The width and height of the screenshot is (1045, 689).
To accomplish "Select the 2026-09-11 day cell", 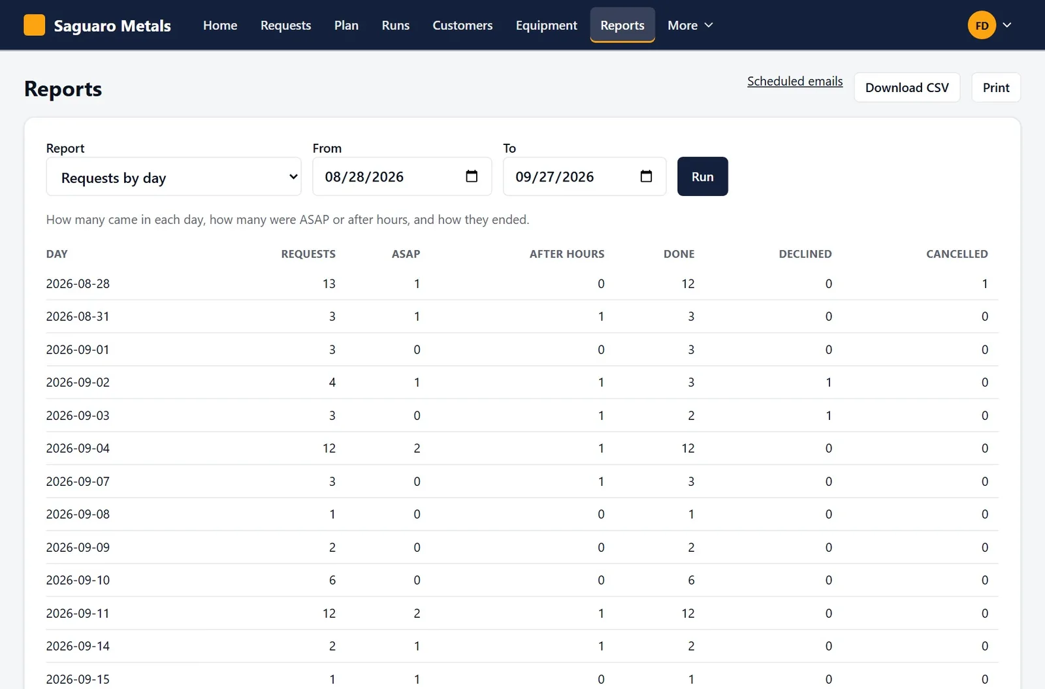I will tap(78, 614).
